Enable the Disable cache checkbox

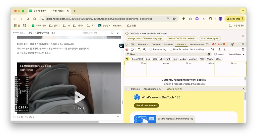[171, 49]
